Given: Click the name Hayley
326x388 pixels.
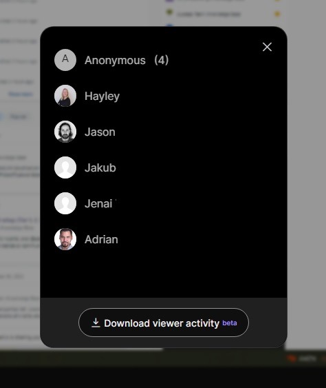Looking at the screenshot, I should [102, 96].
